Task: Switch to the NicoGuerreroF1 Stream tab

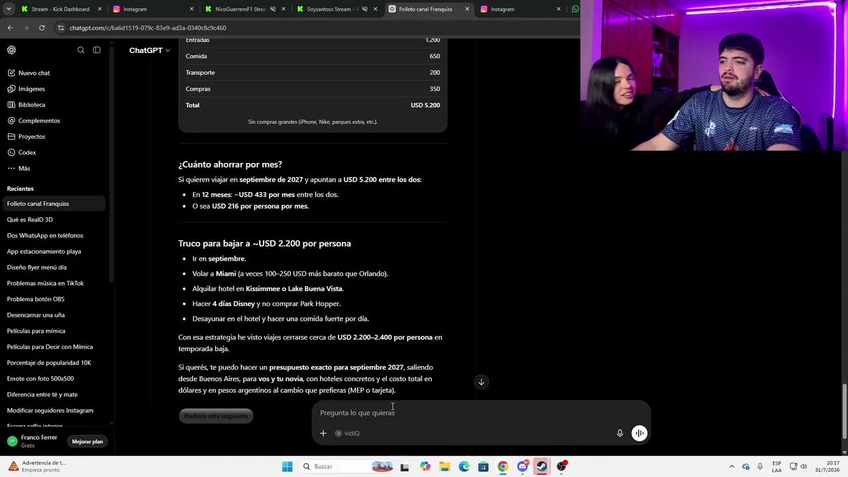Action: (x=244, y=9)
